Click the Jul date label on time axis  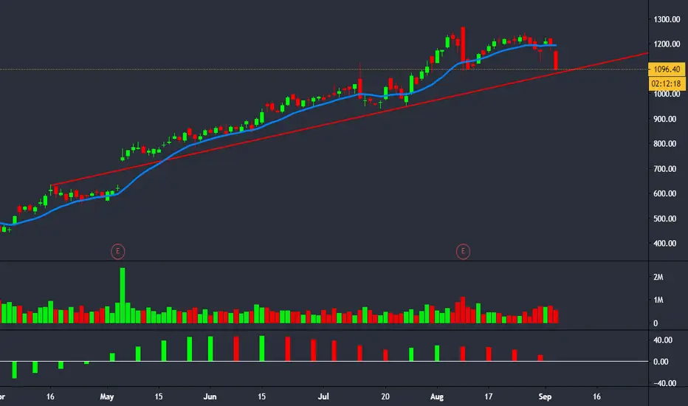(x=323, y=397)
